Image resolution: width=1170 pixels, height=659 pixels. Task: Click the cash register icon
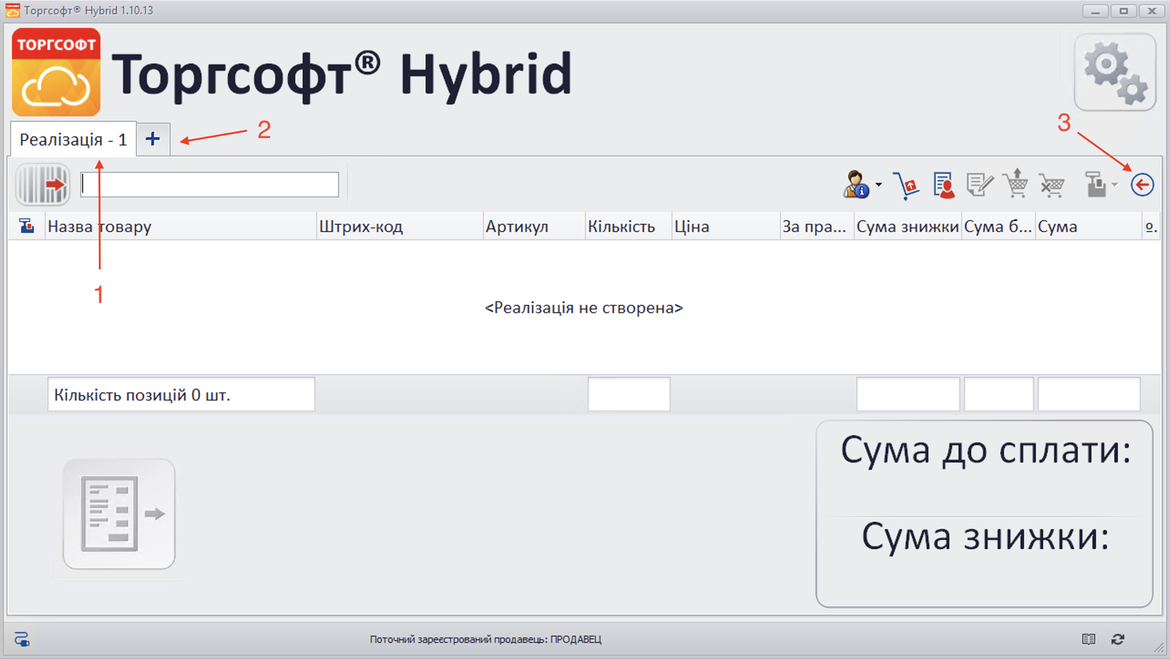pyautogui.click(x=1095, y=185)
